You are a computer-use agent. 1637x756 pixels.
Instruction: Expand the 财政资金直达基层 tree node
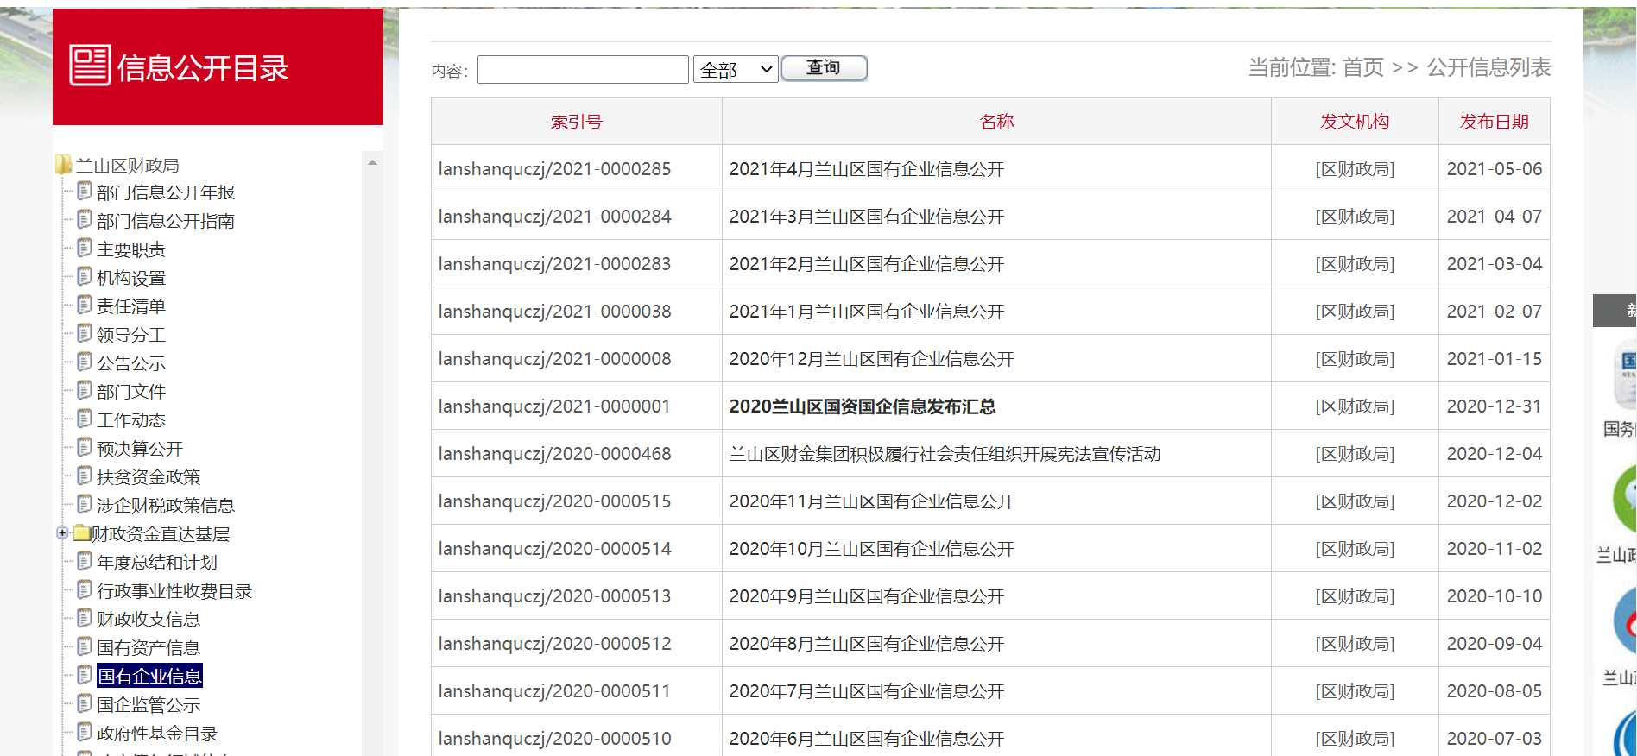(x=62, y=533)
